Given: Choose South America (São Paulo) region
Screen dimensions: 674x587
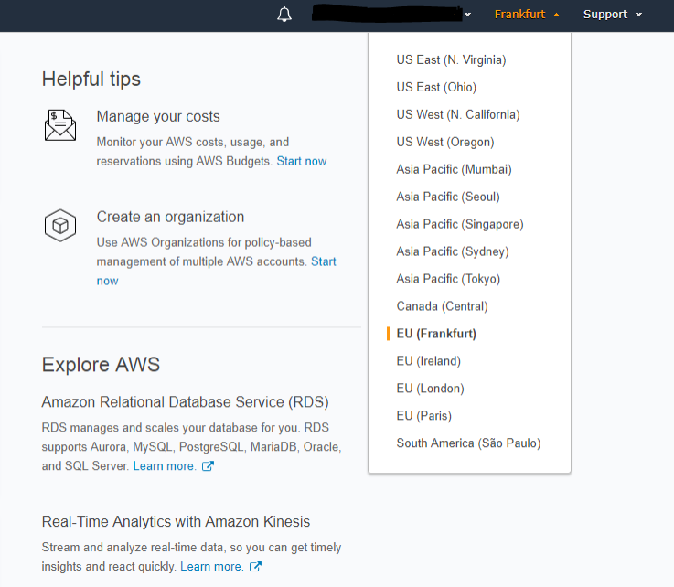Looking at the screenshot, I should 468,443.
